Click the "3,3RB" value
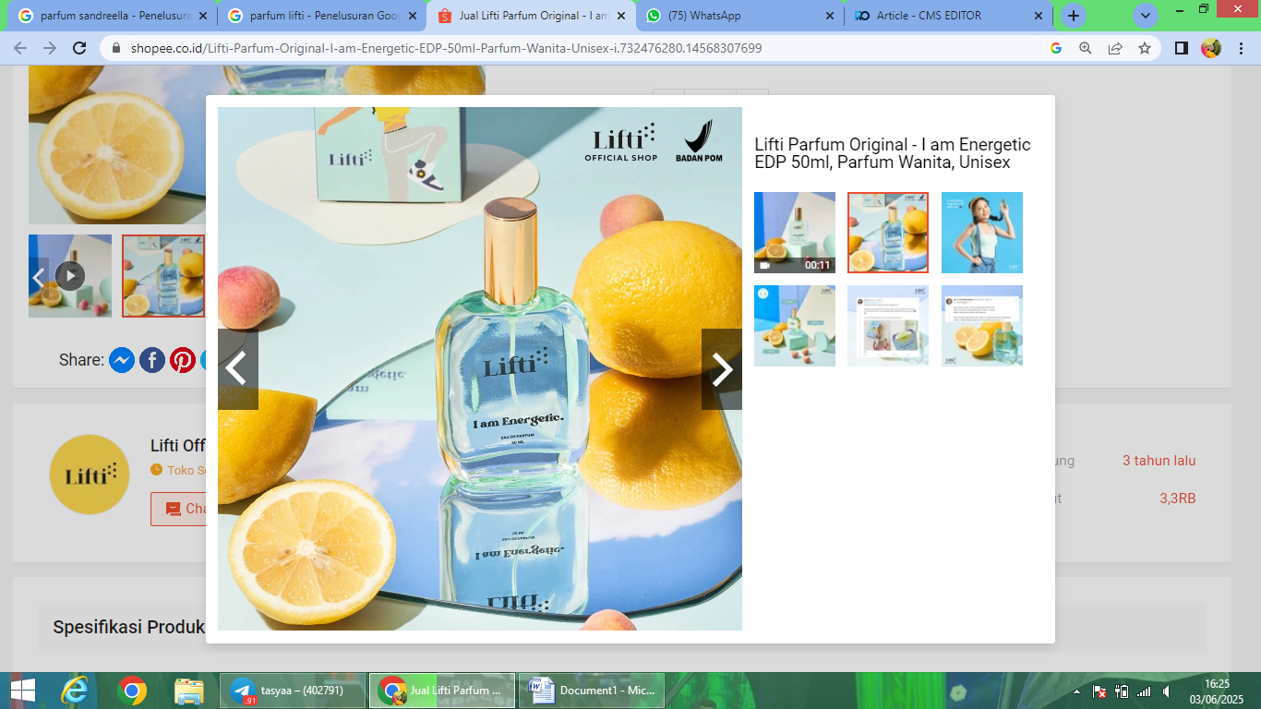 pyautogui.click(x=1178, y=499)
